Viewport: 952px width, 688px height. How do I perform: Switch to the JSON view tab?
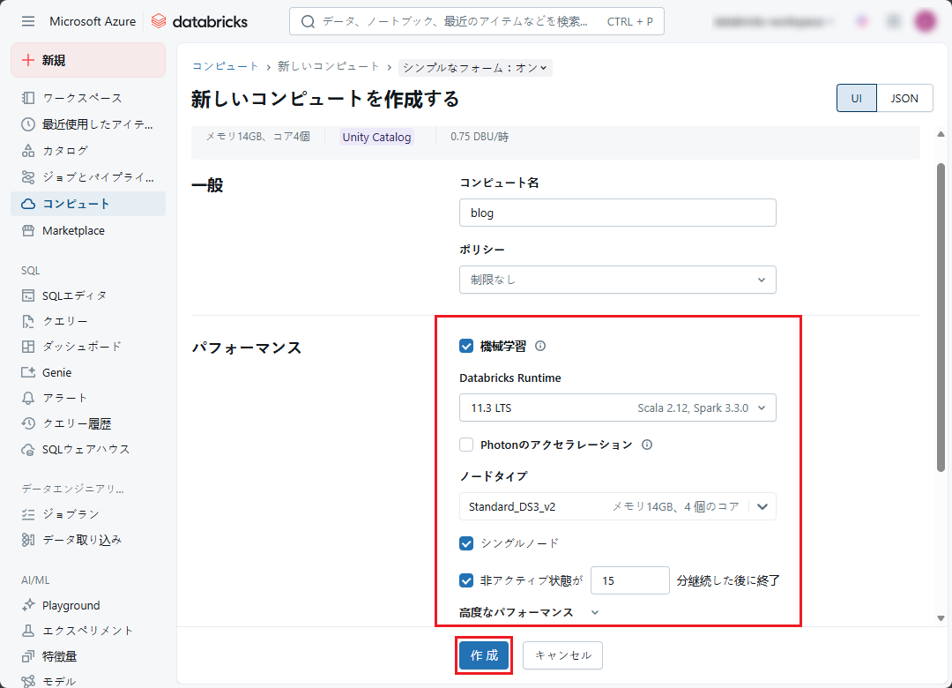[x=904, y=99]
